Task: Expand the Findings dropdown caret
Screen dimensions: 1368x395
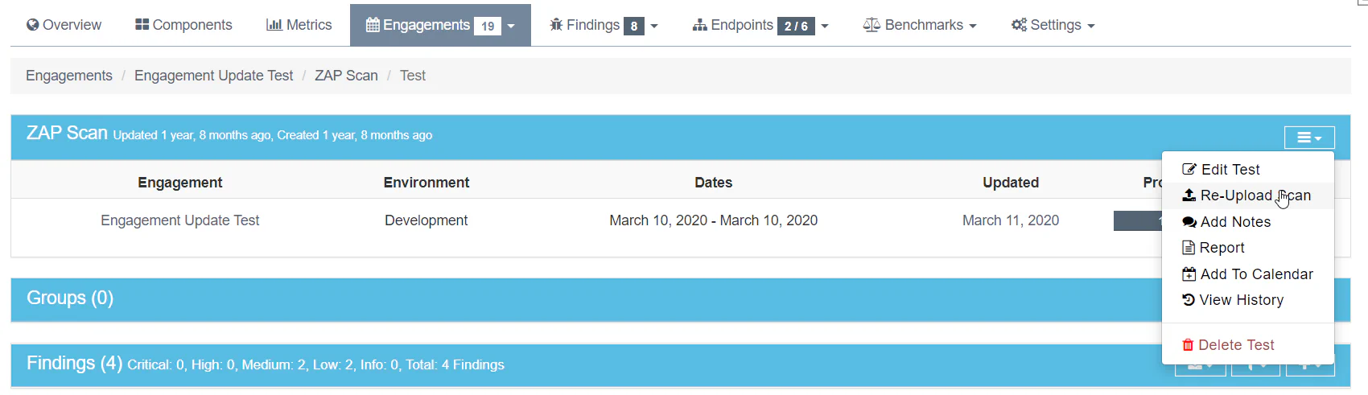Action: [x=654, y=27]
